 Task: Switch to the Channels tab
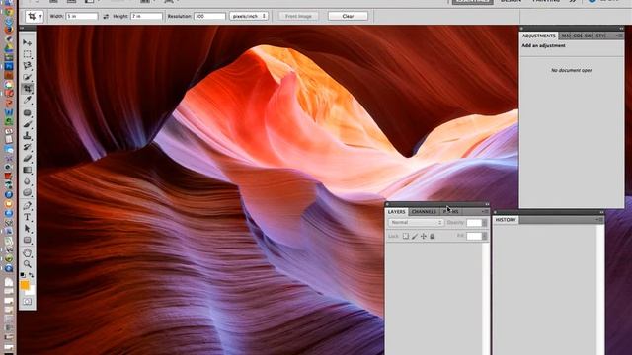coord(424,212)
